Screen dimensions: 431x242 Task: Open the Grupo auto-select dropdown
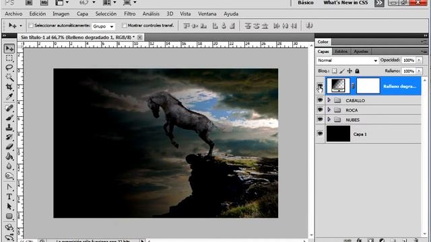tap(103, 26)
